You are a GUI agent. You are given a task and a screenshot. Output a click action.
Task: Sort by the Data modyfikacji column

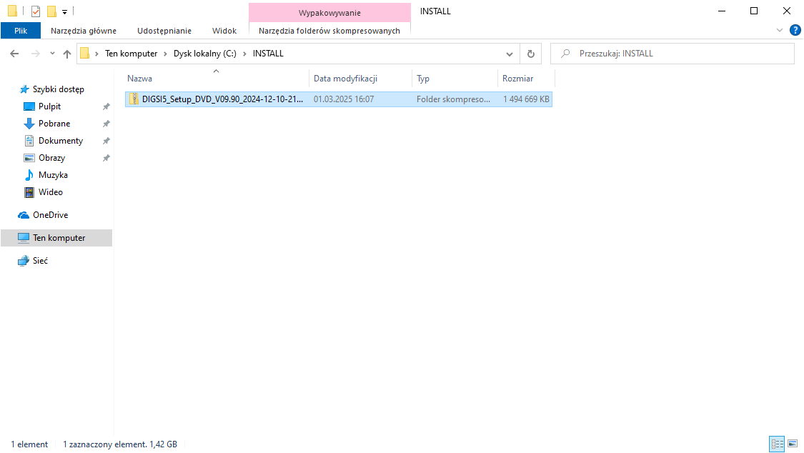coord(346,79)
